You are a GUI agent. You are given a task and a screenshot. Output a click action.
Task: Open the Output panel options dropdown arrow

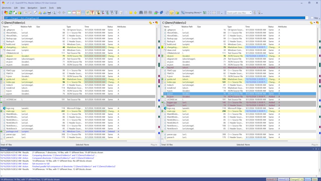pos(313,149)
